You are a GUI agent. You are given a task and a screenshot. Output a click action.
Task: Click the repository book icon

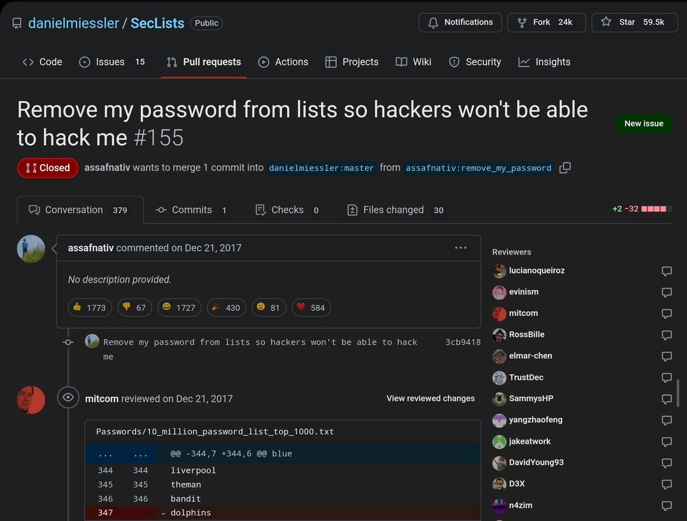[17, 23]
